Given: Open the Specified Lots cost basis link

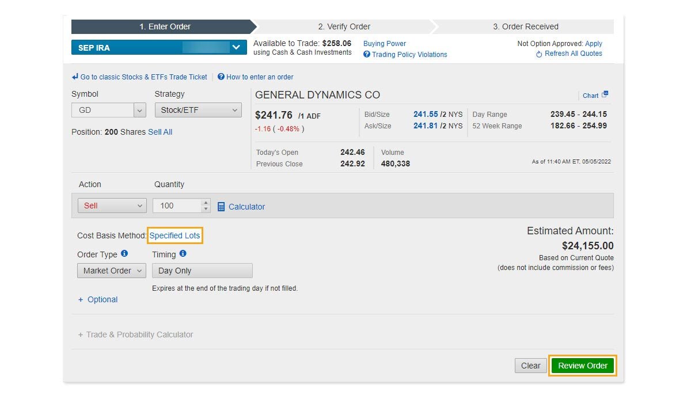Looking at the screenshot, I should (175, 235).
